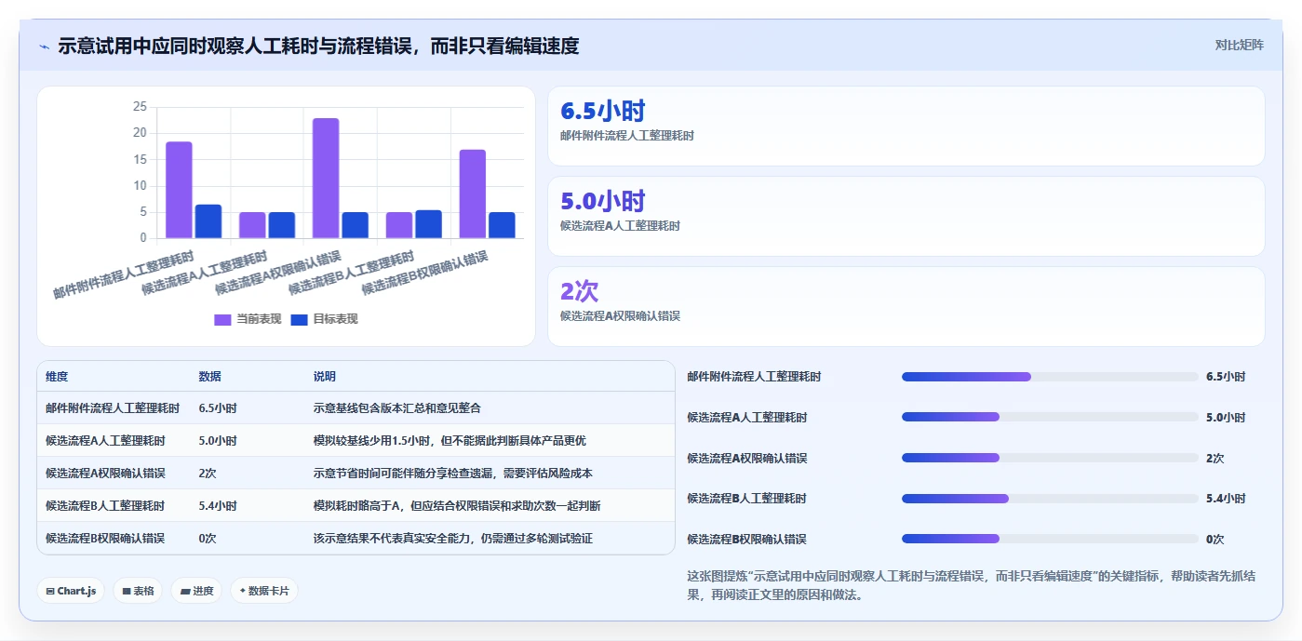
Task: Open the 5.0小时 stat card
Action: click(906, 216)
